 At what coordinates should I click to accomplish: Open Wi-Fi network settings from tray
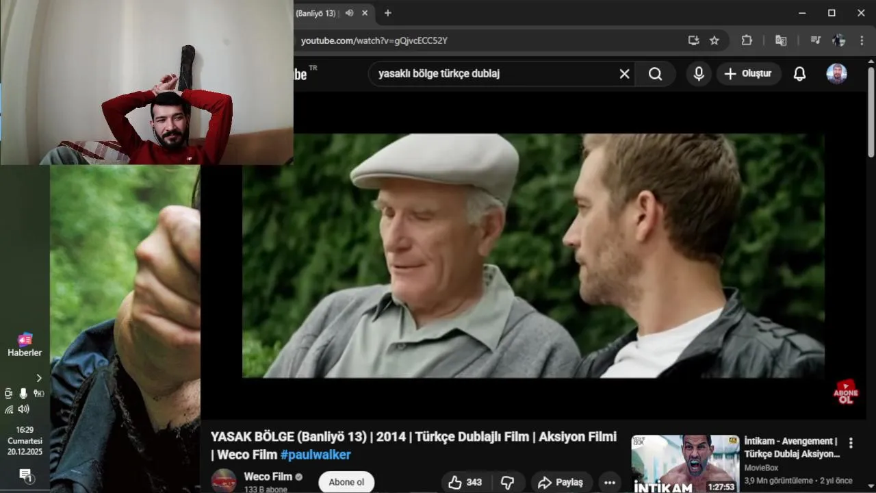(9, 409)
